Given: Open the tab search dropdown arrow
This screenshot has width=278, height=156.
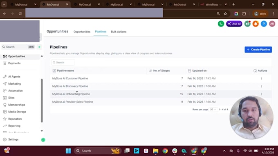Looking at the screenshot, I should [x=4, y=4].
